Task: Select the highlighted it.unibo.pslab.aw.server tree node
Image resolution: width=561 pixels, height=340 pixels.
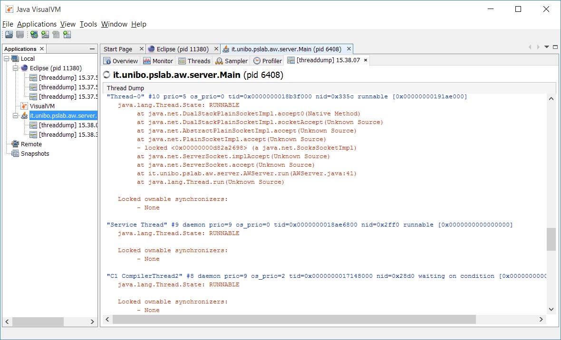Action: pyautogui.click(x=63, y=115)
